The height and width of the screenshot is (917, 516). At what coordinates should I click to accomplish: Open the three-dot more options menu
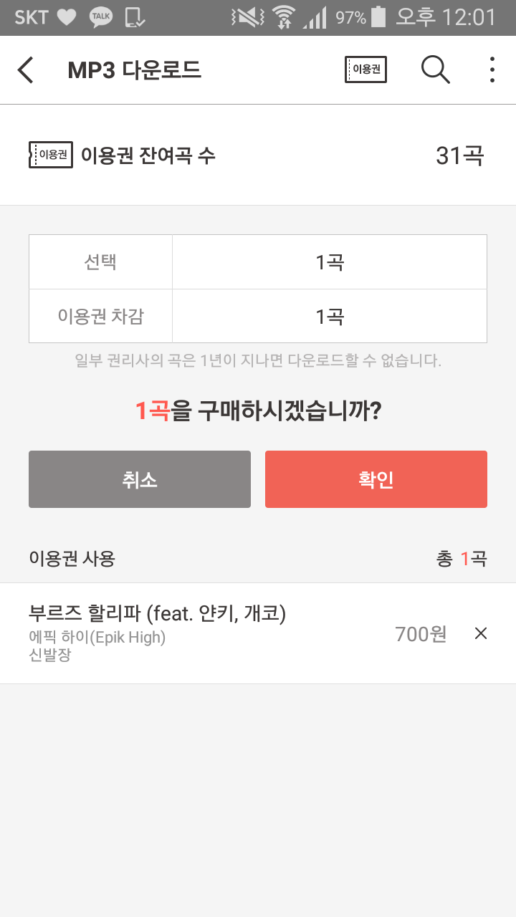point(492,69)
